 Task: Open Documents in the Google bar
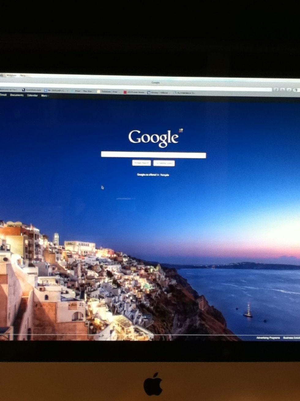pos(17,95)
